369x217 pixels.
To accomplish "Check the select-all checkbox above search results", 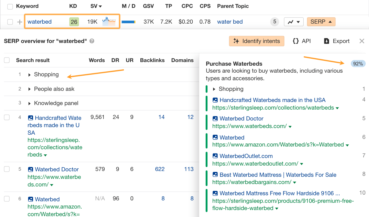I will tap(7, 60).
